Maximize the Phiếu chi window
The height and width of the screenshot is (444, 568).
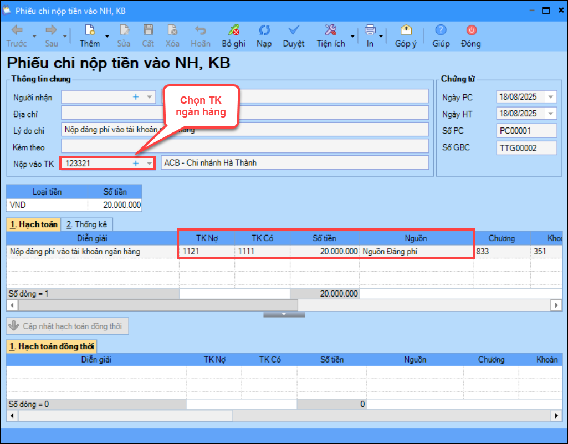(x=546, y=10)
